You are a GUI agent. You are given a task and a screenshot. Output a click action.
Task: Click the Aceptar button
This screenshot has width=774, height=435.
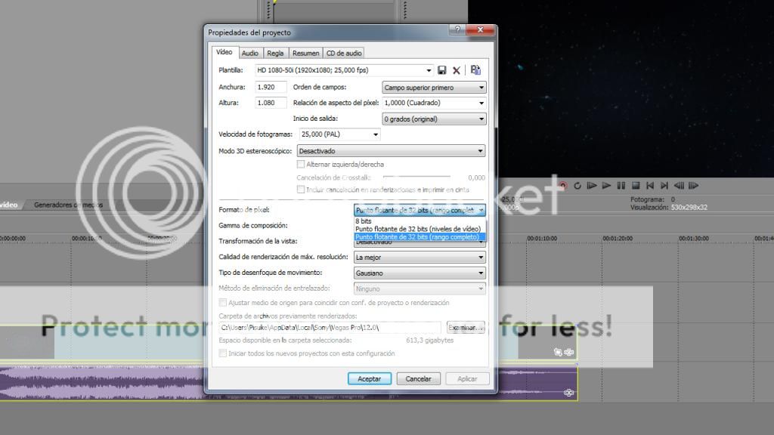[369, 379]
